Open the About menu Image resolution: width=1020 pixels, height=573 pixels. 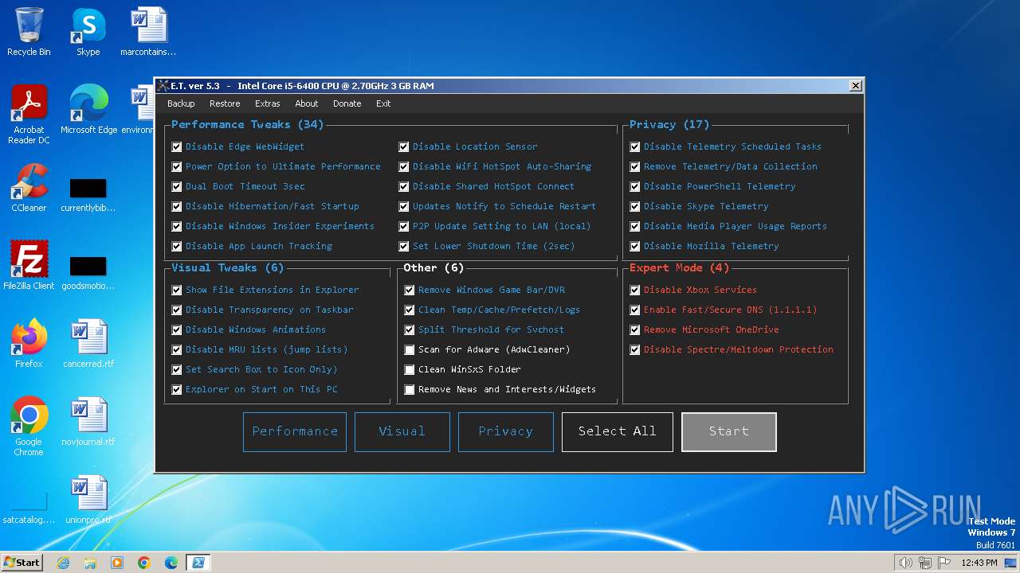(x=307, y=103)
